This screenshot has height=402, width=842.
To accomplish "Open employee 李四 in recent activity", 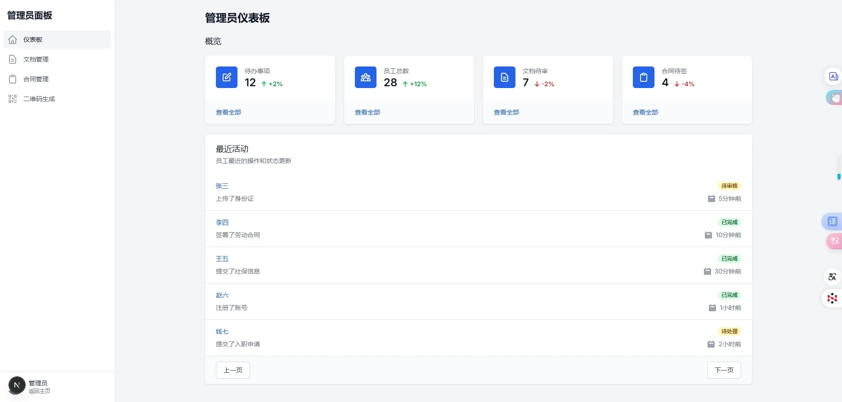I will [x=222, y=222].
